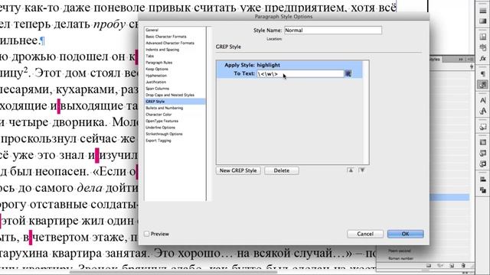Image resolution: width=490 pixels, height=275 pixels.
Task: Select 'Roman number' style in Styles panel
Action: tap(401, 258)
